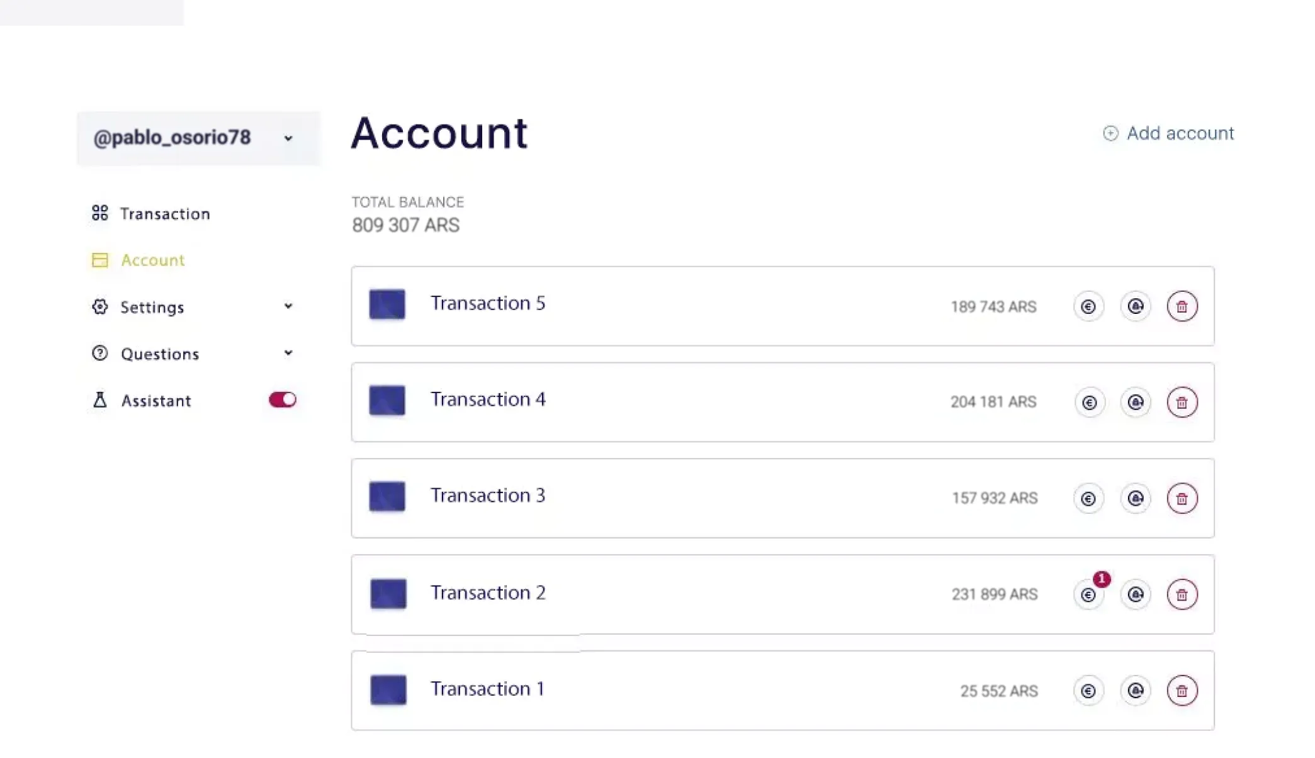Image resolution: width=1315 pixels, height=758 pixels.
Task: Click the euro icon for Transaction 4
Action: pos(1089,403)
